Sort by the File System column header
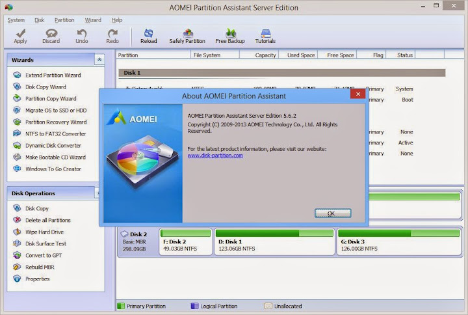 [215, 55]
